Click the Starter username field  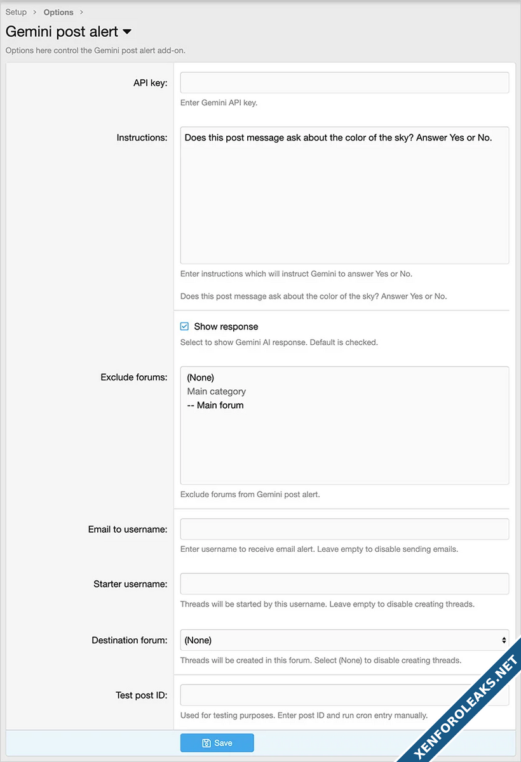coord(344,584)
